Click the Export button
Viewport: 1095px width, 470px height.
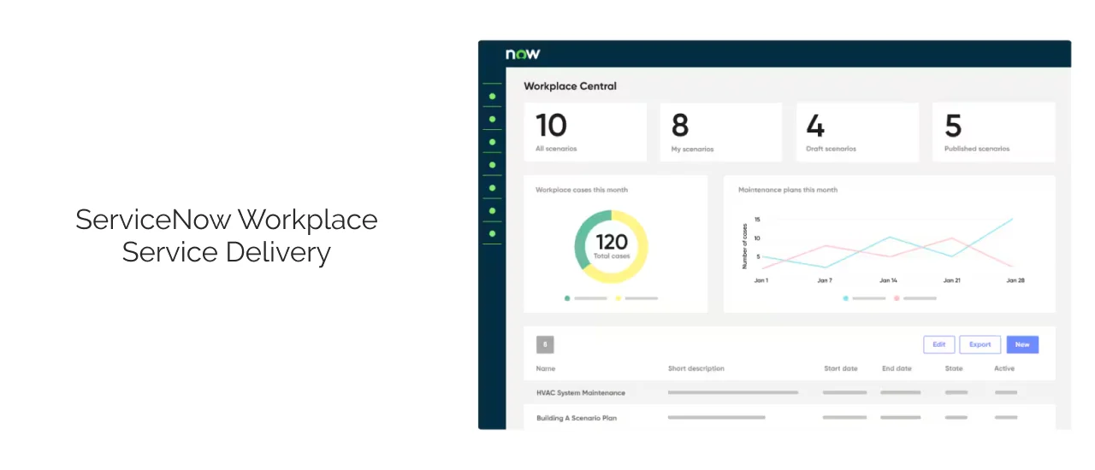pyautogui.click(x=980, y=344)
